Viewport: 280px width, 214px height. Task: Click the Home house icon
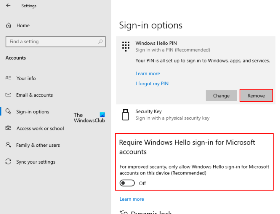point(8,25)
